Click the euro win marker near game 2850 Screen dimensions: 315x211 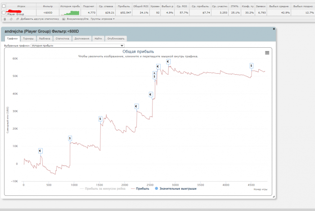tap(168, 62)
